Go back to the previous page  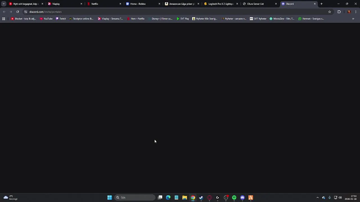tap(4, 12)
